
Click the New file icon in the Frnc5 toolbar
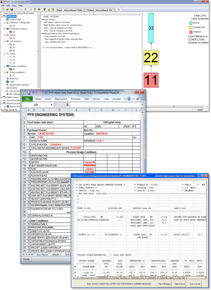point(3,9)
